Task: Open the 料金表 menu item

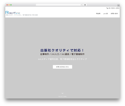Action: coord(98,14)
